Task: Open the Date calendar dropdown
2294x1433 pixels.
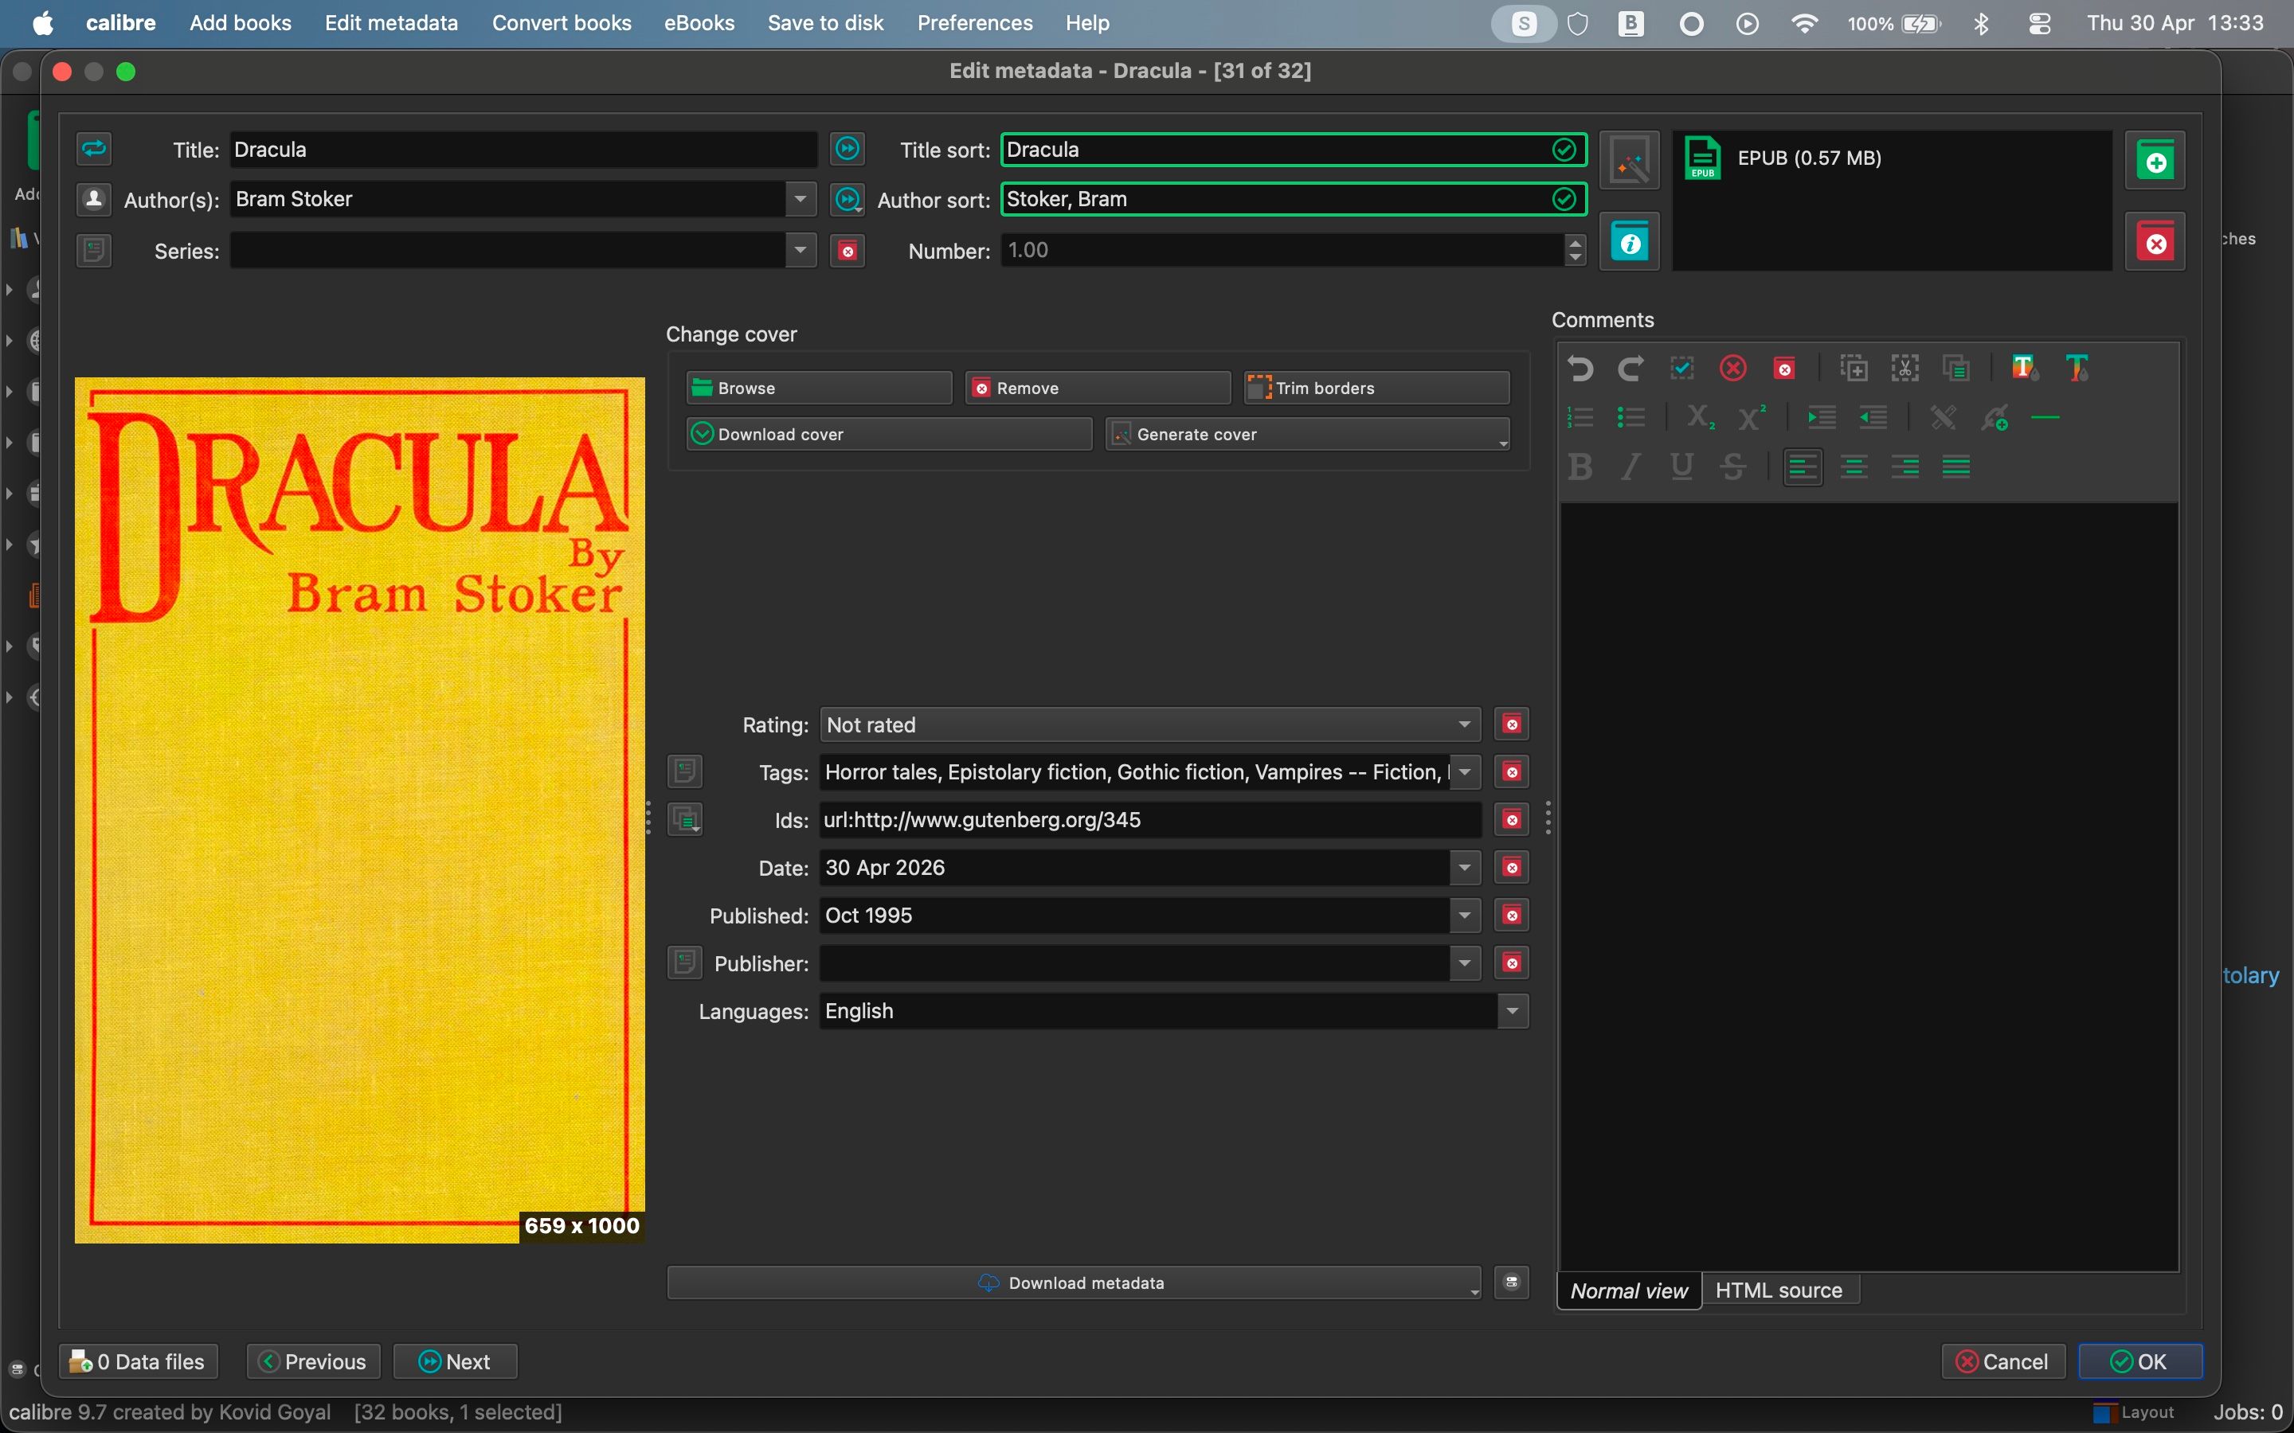Action: [1465, 867]
